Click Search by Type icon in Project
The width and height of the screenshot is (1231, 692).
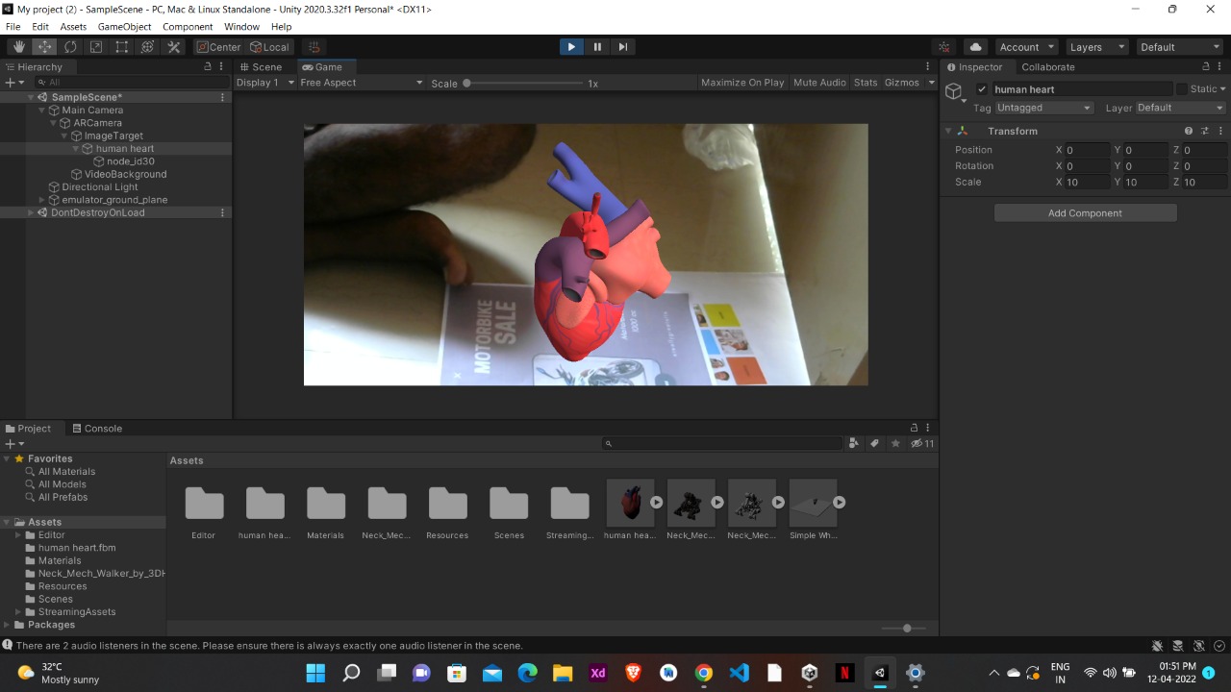tap(853, 443)
